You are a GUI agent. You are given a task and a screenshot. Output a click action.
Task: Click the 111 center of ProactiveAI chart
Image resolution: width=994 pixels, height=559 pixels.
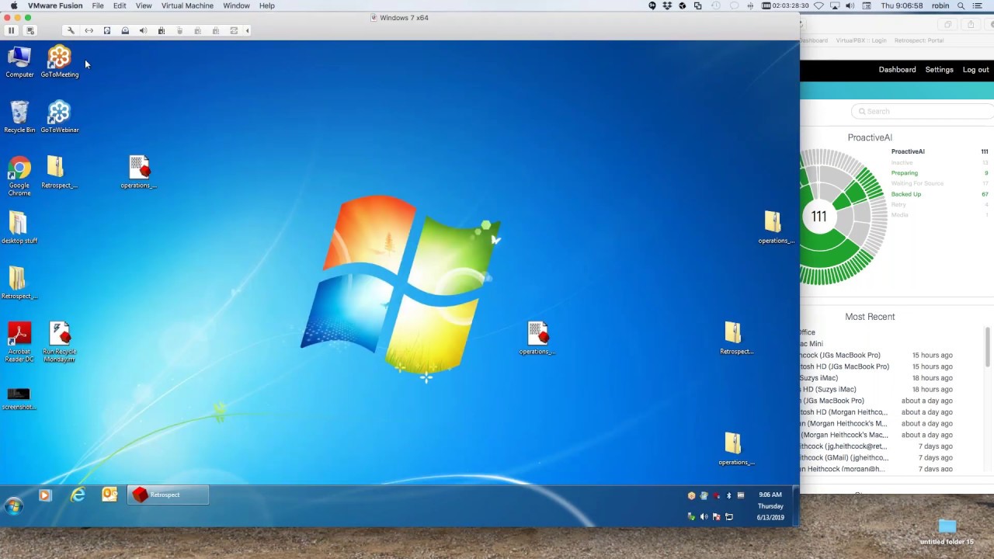(x=819, y=217)
